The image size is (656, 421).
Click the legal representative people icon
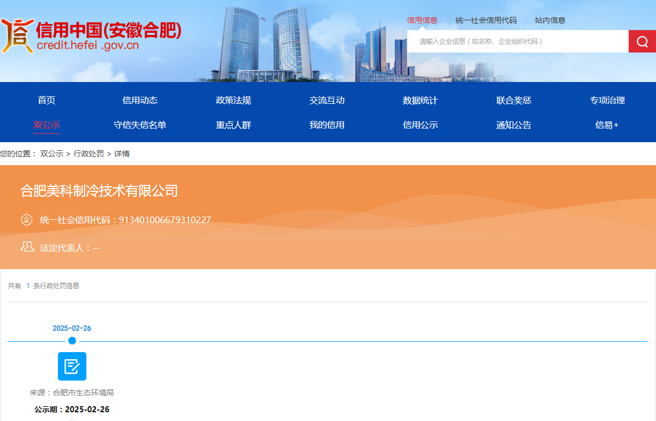click(27, 247)
